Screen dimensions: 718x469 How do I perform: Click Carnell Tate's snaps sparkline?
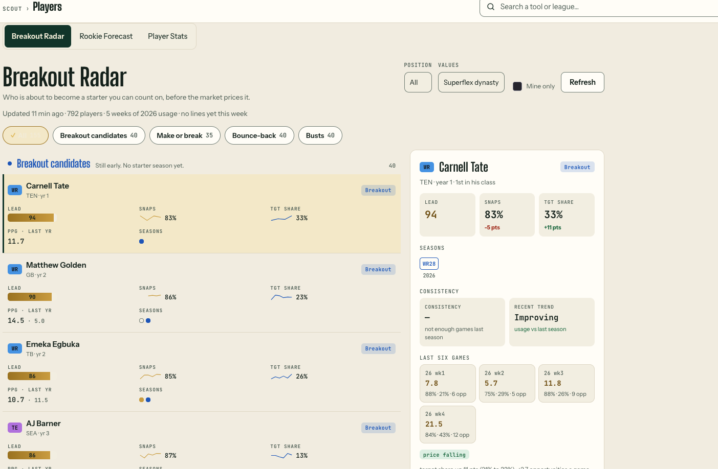click(150, 218)
